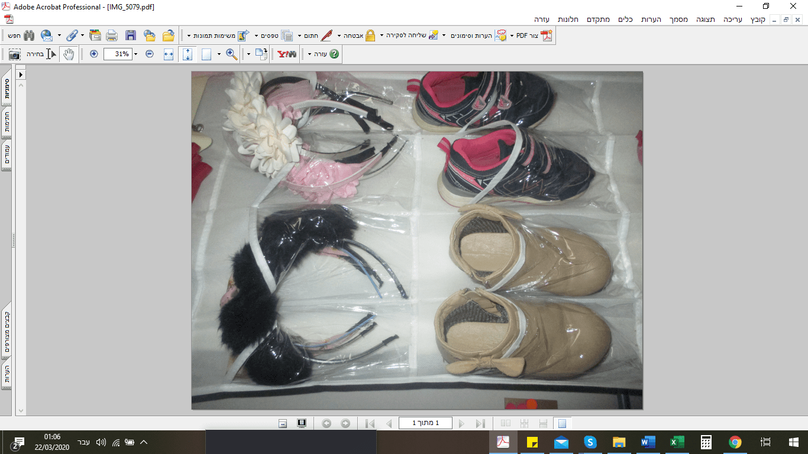Open the Advanced (מתקדם) menu
The width and height of the screenshot is (808, 454).
(x=599, y=20)
